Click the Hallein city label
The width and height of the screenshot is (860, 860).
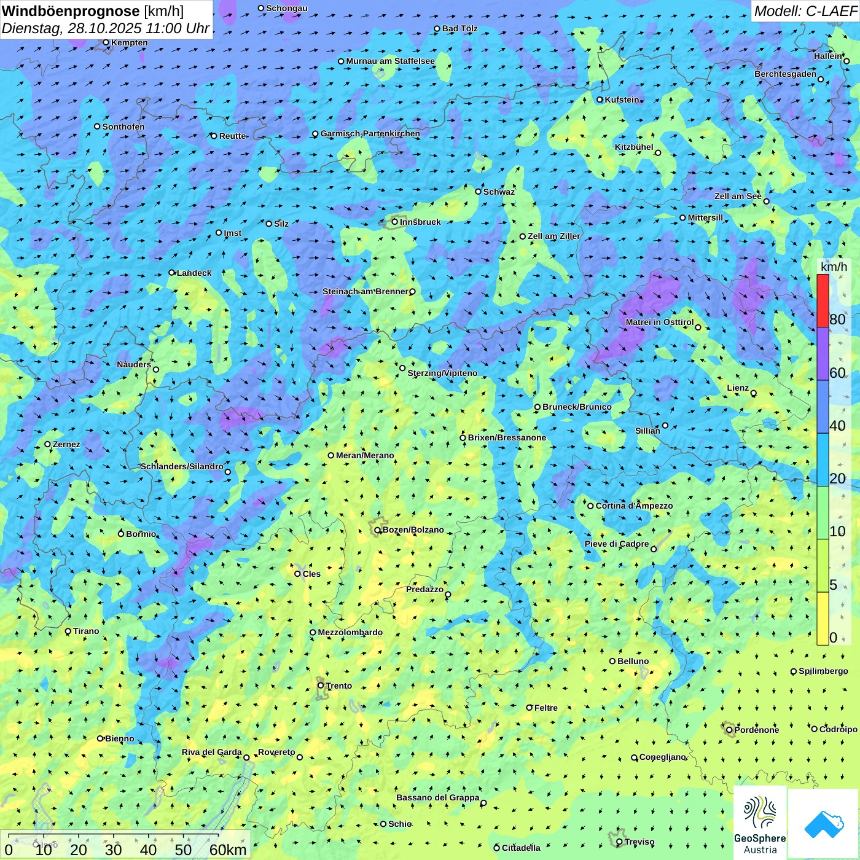(x=828, y=56)
